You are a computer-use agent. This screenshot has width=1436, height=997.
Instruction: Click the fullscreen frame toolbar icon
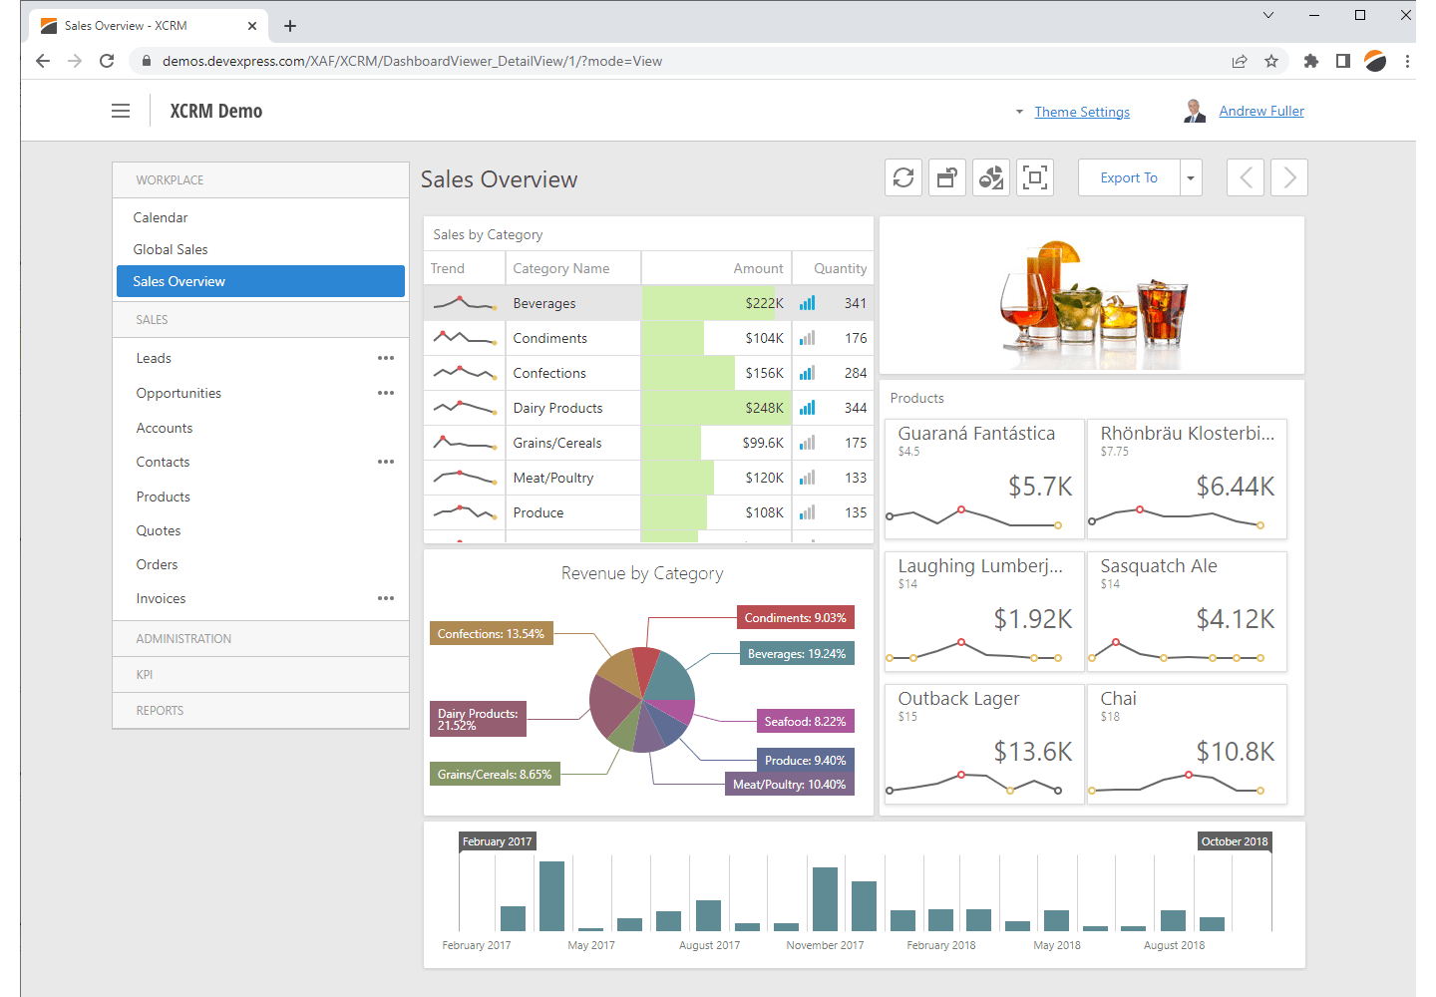pos(1035,178)
